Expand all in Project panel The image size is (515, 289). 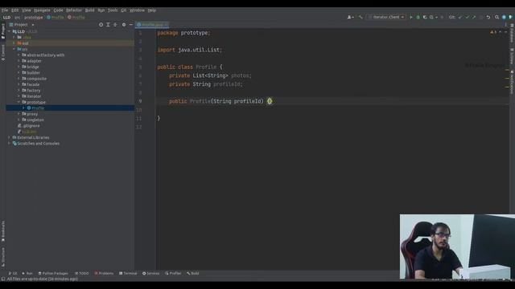(x=108, y=25)
